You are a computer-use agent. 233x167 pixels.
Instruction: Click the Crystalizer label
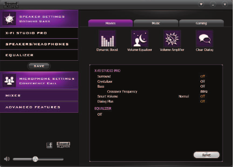coord(105,81)
